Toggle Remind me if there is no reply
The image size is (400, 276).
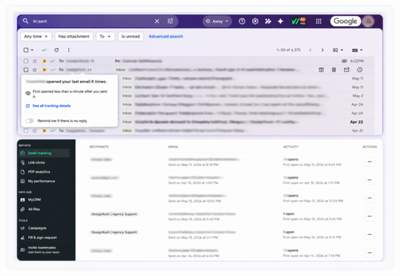(30, 121)
